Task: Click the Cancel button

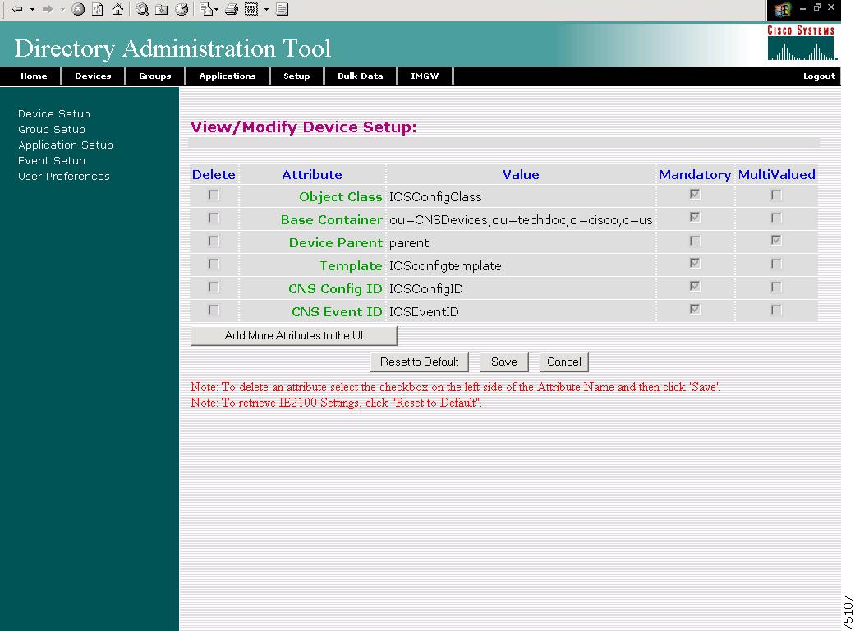Action: tap(563, 362)
